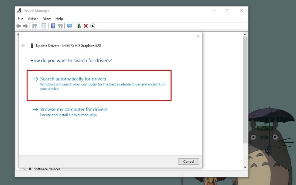
Task: Click the Scan for hardware changes monitor icon
Action: tap(69, 26)
